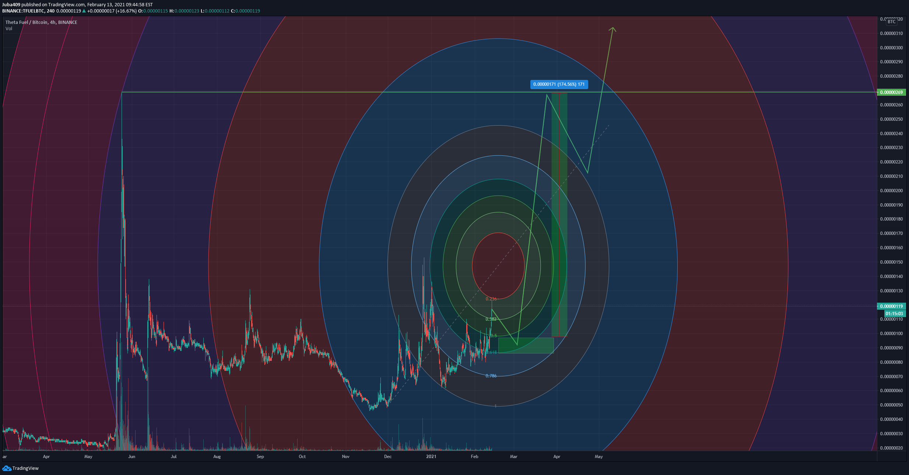This screenshot has height=475, width=909.
Task: Click the 0.00000200 price axis label
Action: pyautogui.click(x=891, y=191)
